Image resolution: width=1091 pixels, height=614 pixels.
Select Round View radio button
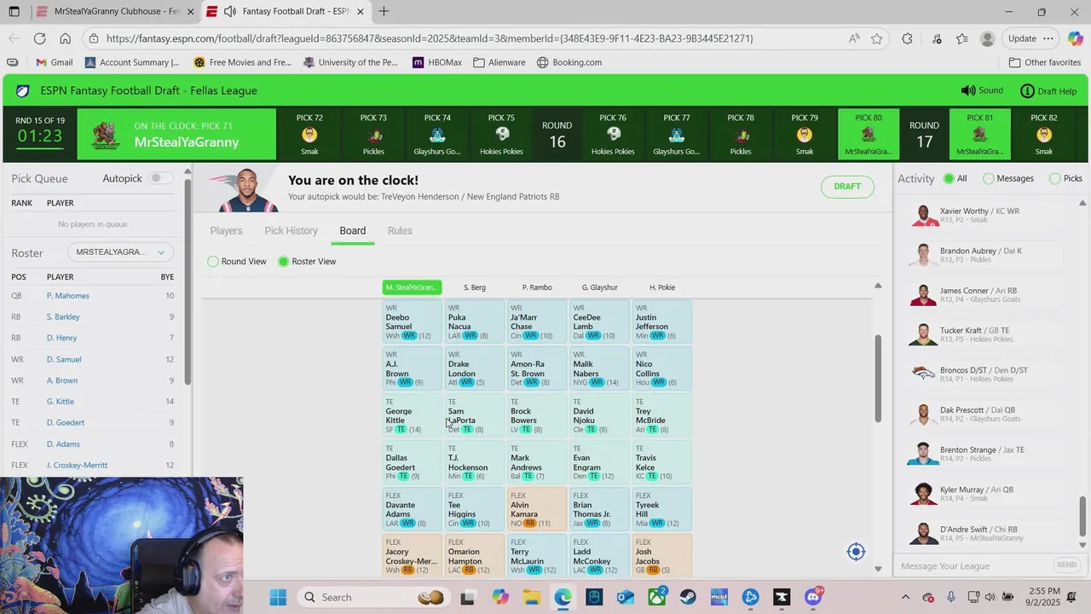pyautogui.click(x=213, y=262)
